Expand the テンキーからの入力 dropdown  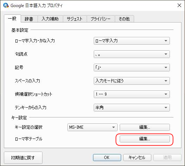point(132,108)
